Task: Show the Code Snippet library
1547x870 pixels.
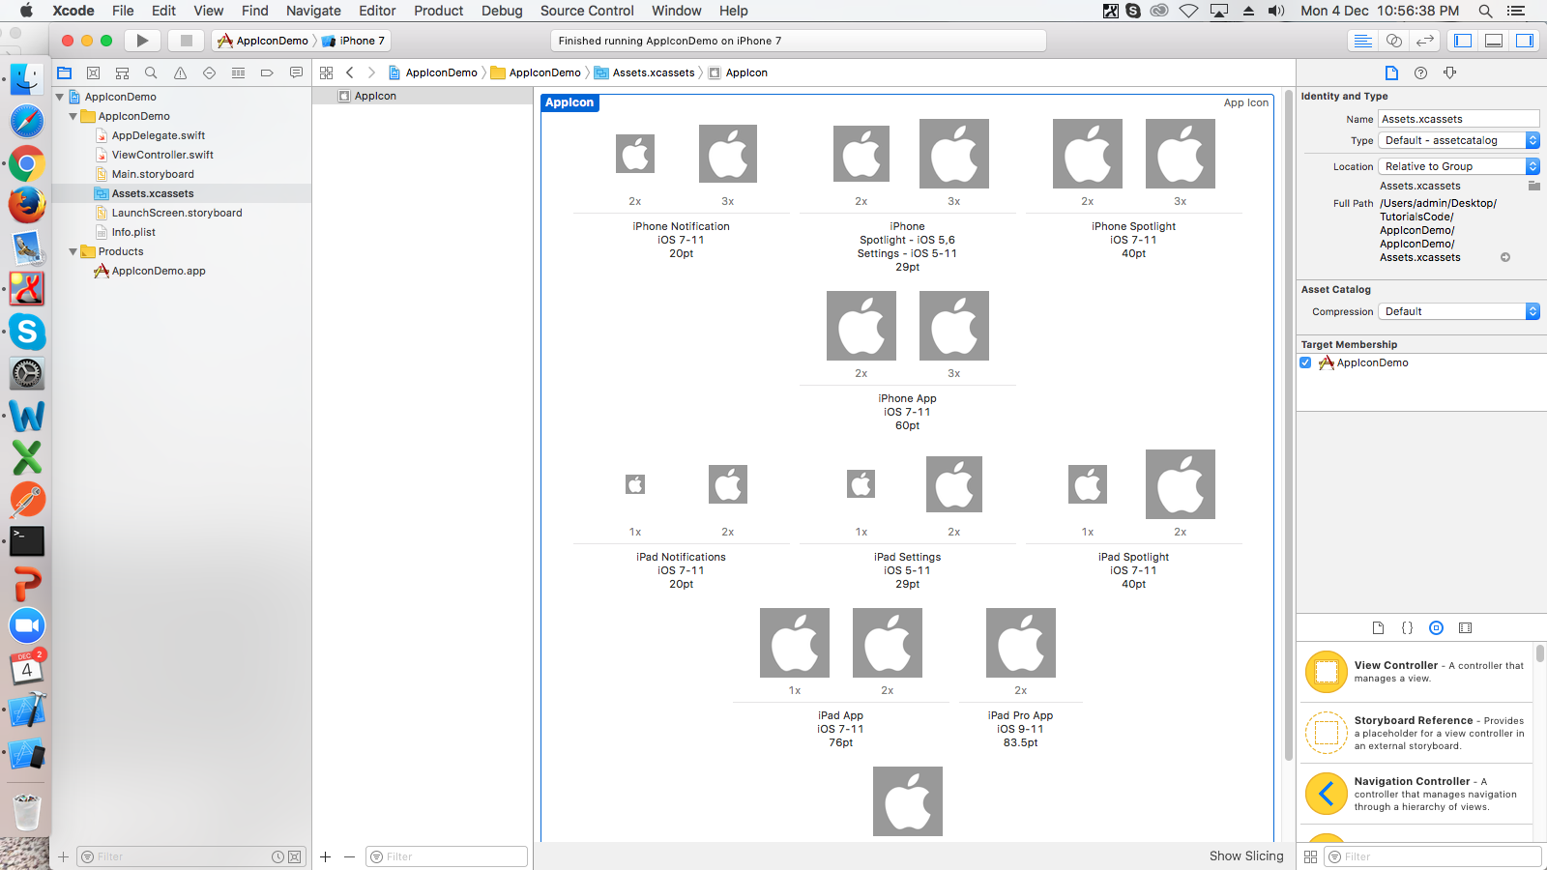Action: [x=1408, y=627]
